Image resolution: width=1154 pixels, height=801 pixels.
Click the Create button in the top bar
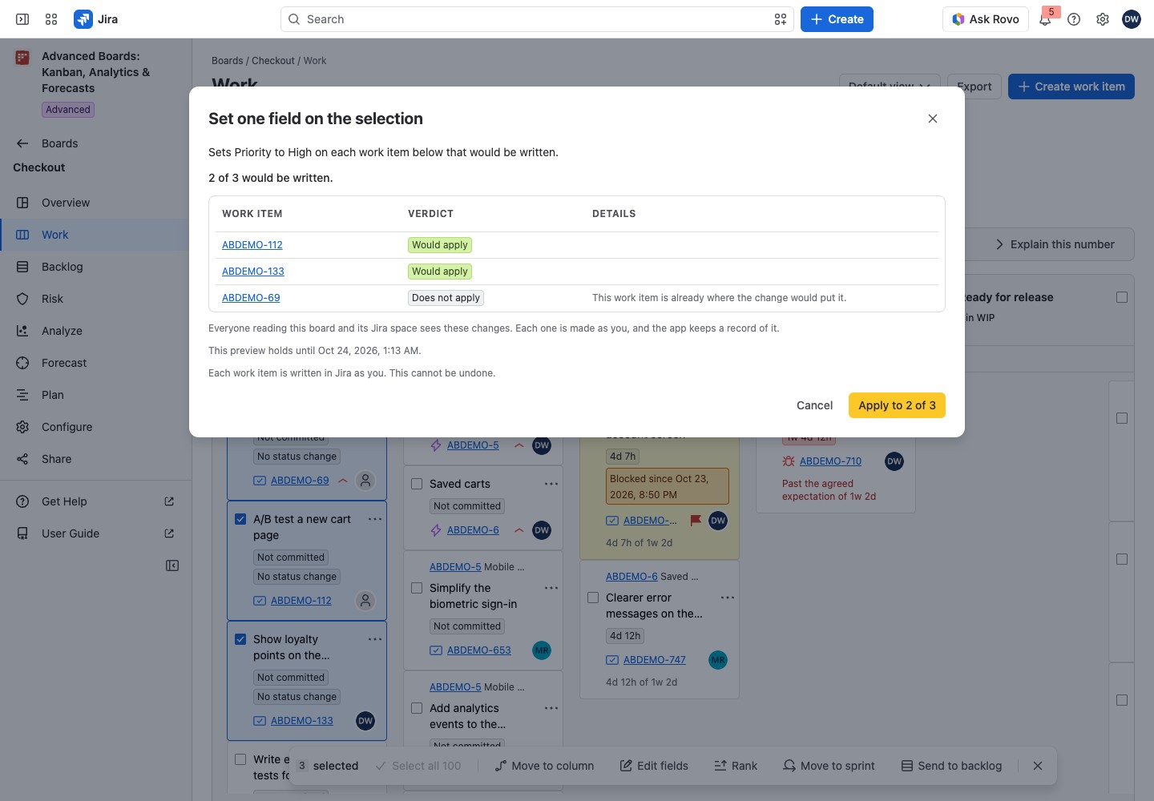837,19
